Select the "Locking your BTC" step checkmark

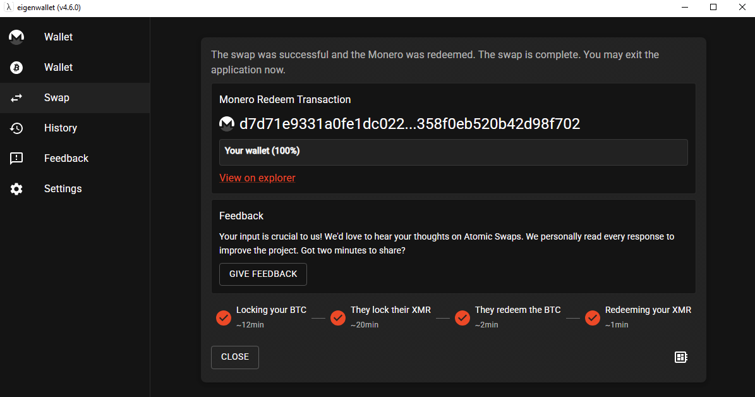tap(224, 318)
